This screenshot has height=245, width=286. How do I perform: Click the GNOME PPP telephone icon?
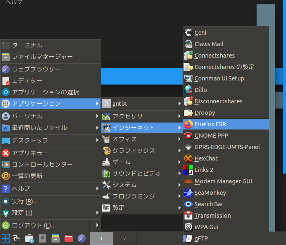tap(188, 136)
